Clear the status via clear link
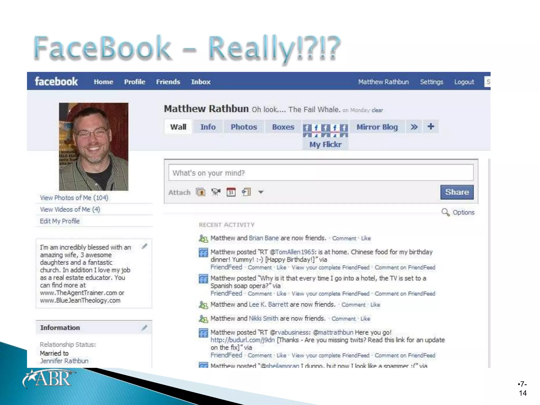Image resolution: width=540 pixels, height=405 pixels. (377, 110)
